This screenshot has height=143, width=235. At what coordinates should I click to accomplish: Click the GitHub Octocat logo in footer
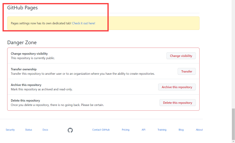pyautogui.click(x=70, y=130)
